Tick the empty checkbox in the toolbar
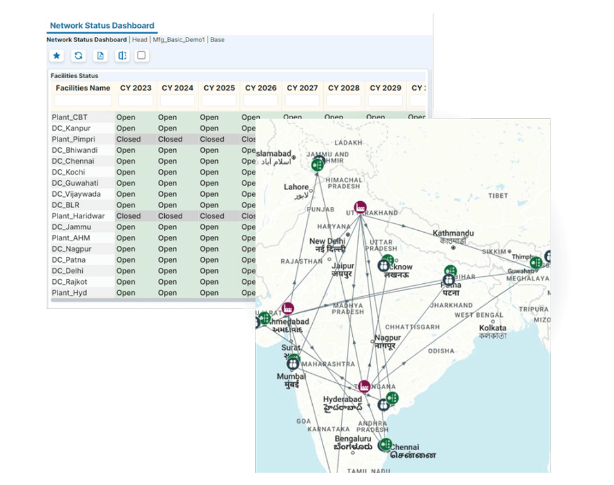Screen dimensions: 614x485 pyautogui.click(x=142, y=55)
